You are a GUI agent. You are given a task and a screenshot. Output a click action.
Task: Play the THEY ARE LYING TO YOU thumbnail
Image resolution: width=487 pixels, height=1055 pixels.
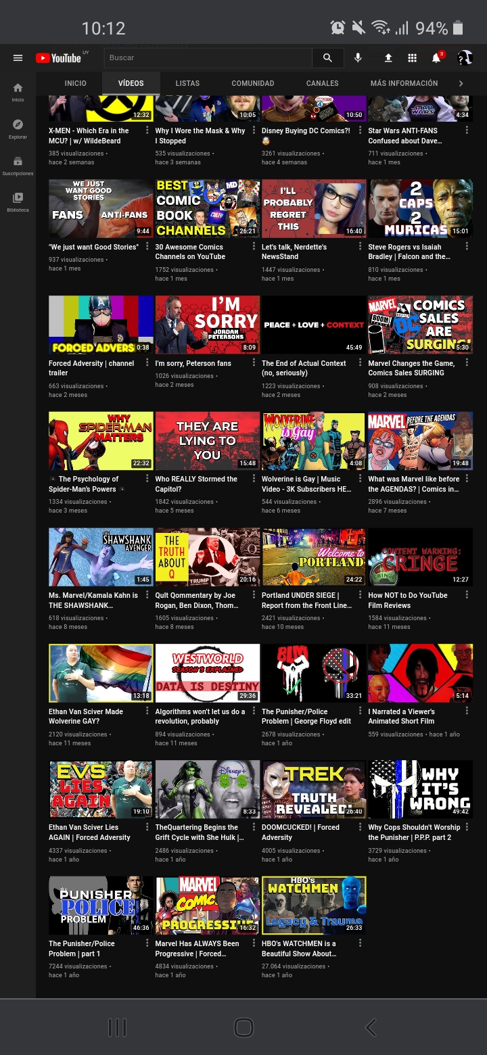pos(208,441)
